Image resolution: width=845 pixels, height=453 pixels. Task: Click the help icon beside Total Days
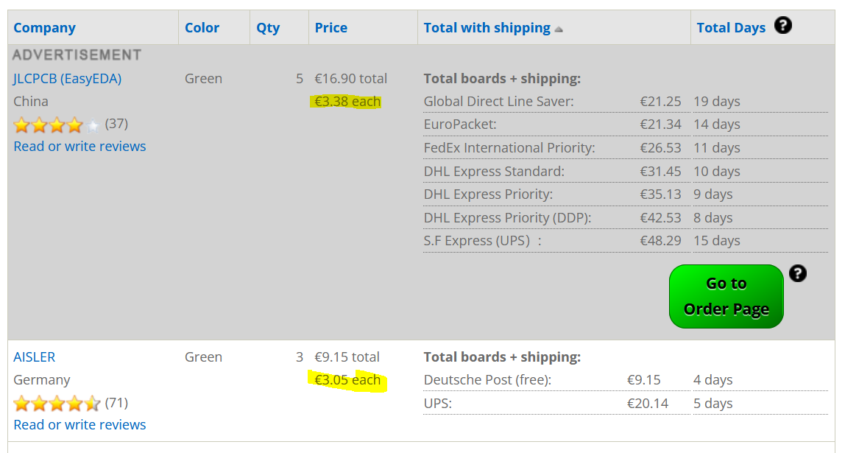point(782,25)
